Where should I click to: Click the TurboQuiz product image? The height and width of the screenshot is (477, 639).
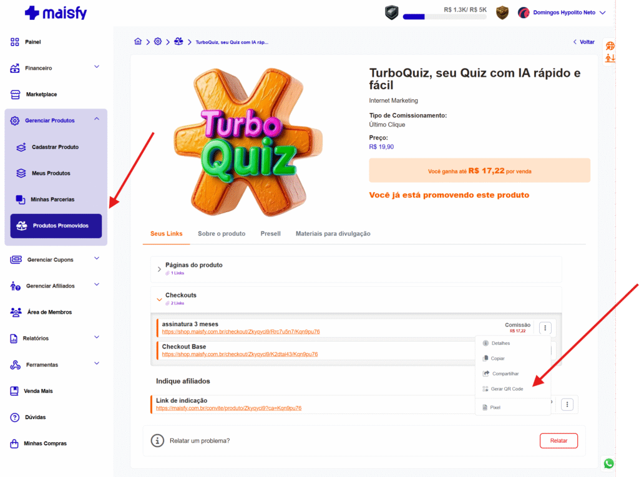click(247, 142)
